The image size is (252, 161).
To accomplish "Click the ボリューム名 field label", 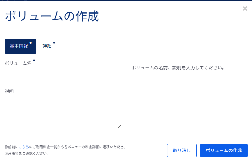I will (18, 64).
